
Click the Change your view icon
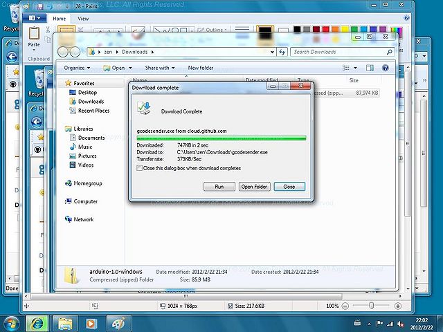tap(346, 68)
